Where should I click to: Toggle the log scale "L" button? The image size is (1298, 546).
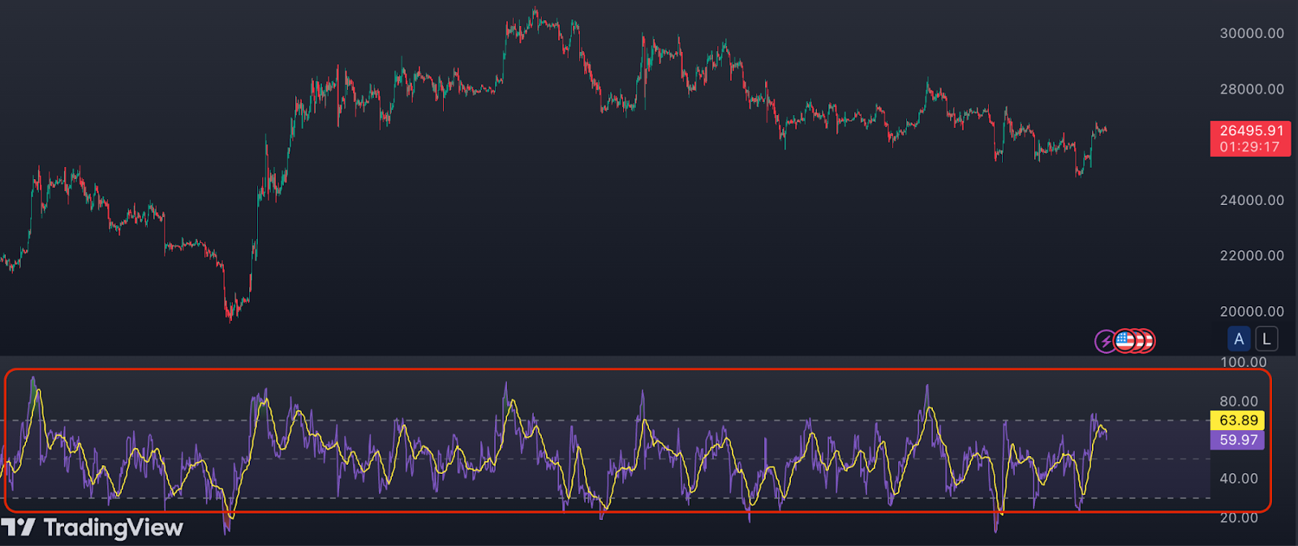pos(1266,339)
